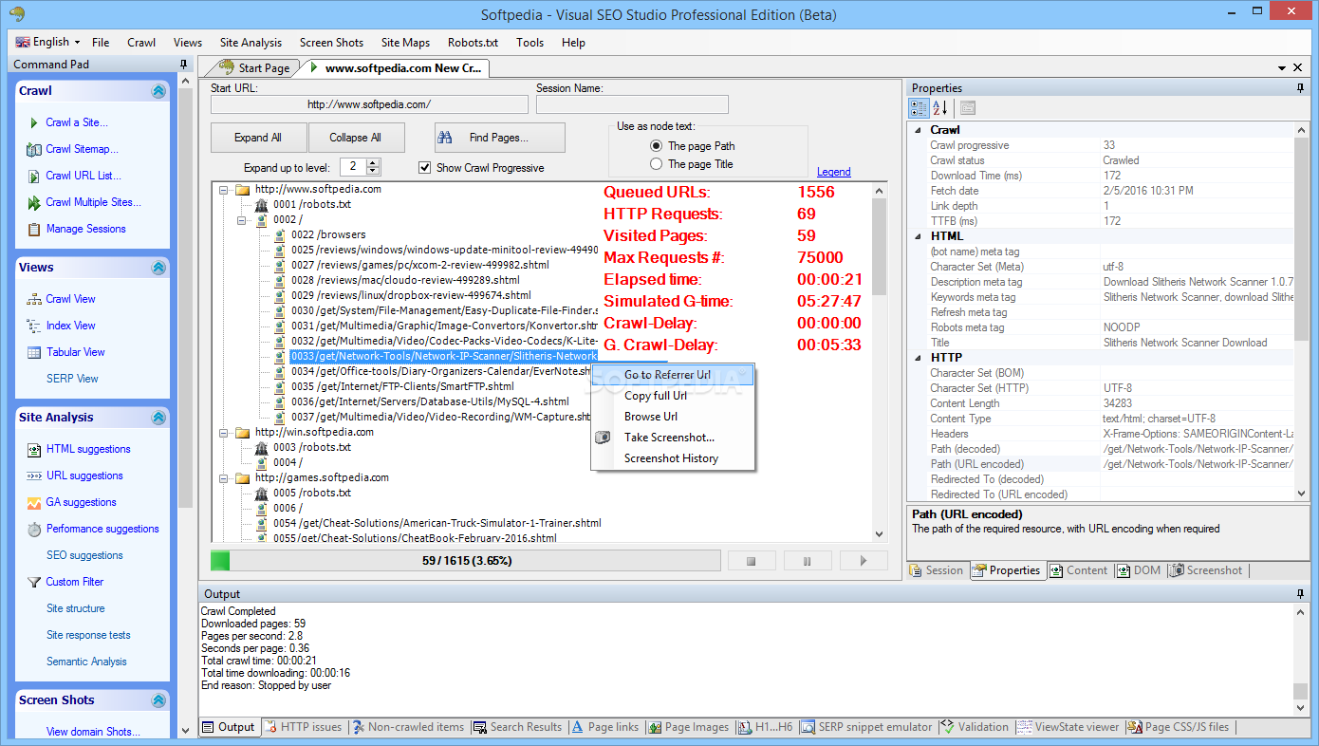Click the Expand All button

(x=258, y=138)
